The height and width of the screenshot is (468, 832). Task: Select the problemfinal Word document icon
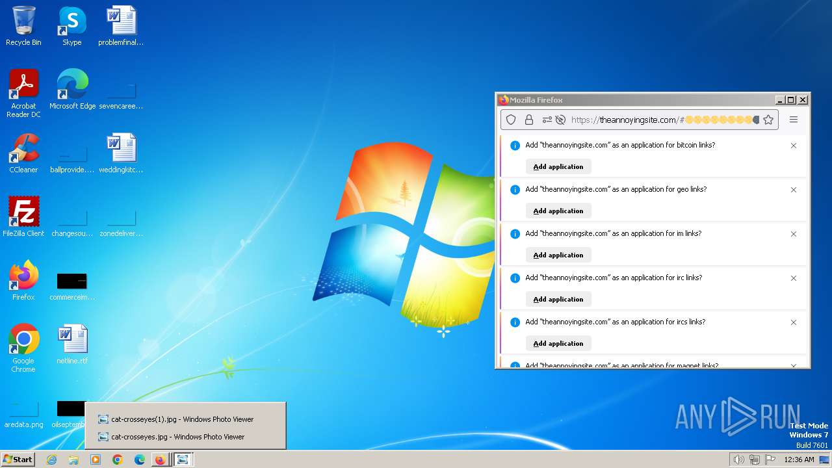click(121, 26)
